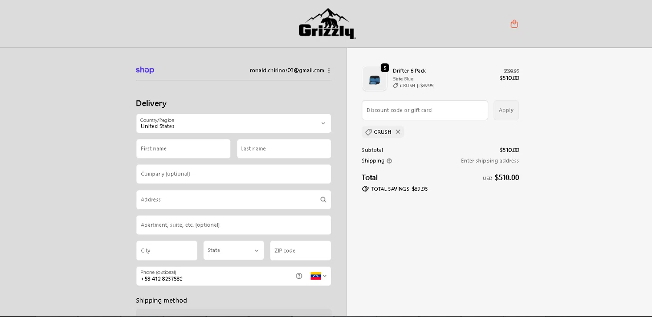Click Discount code or gift card field
652x317 pixels.
pyautogui.click(x=425, y=110)
